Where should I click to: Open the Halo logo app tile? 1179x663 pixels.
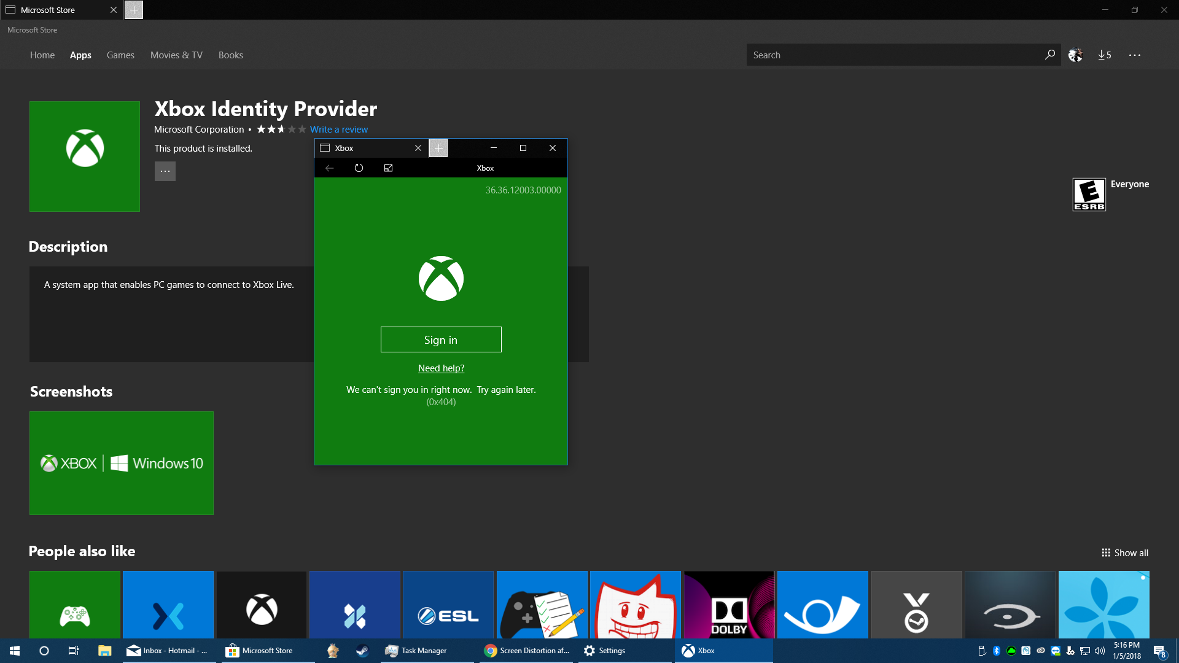tap(1010, 605)
